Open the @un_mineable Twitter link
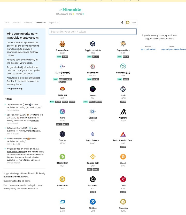Viewport: 186px width, 215px height. [148, 49]
